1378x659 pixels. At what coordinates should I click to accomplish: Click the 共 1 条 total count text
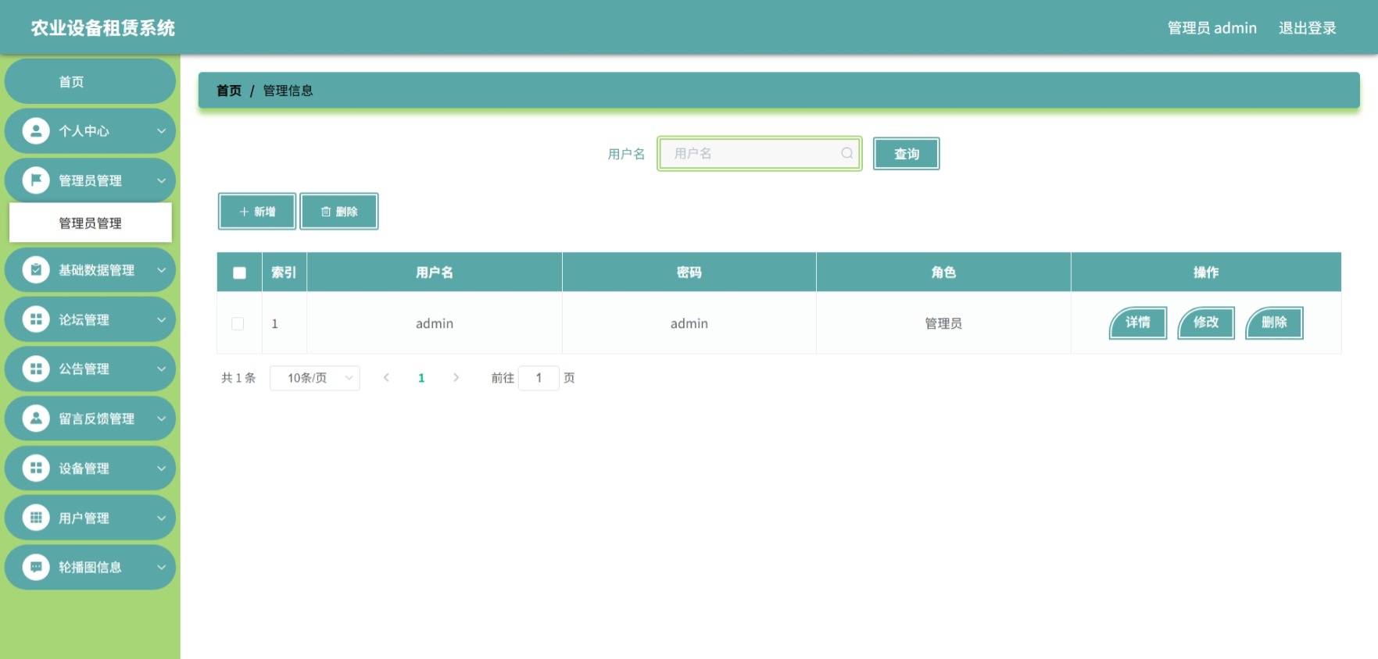point(238,378)
